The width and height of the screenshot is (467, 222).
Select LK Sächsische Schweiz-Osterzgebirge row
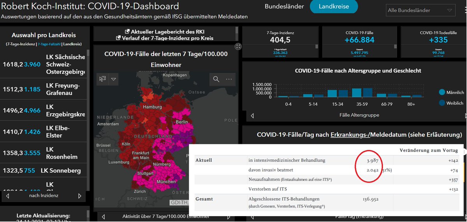pyautogui.click(x=43, y=64)
